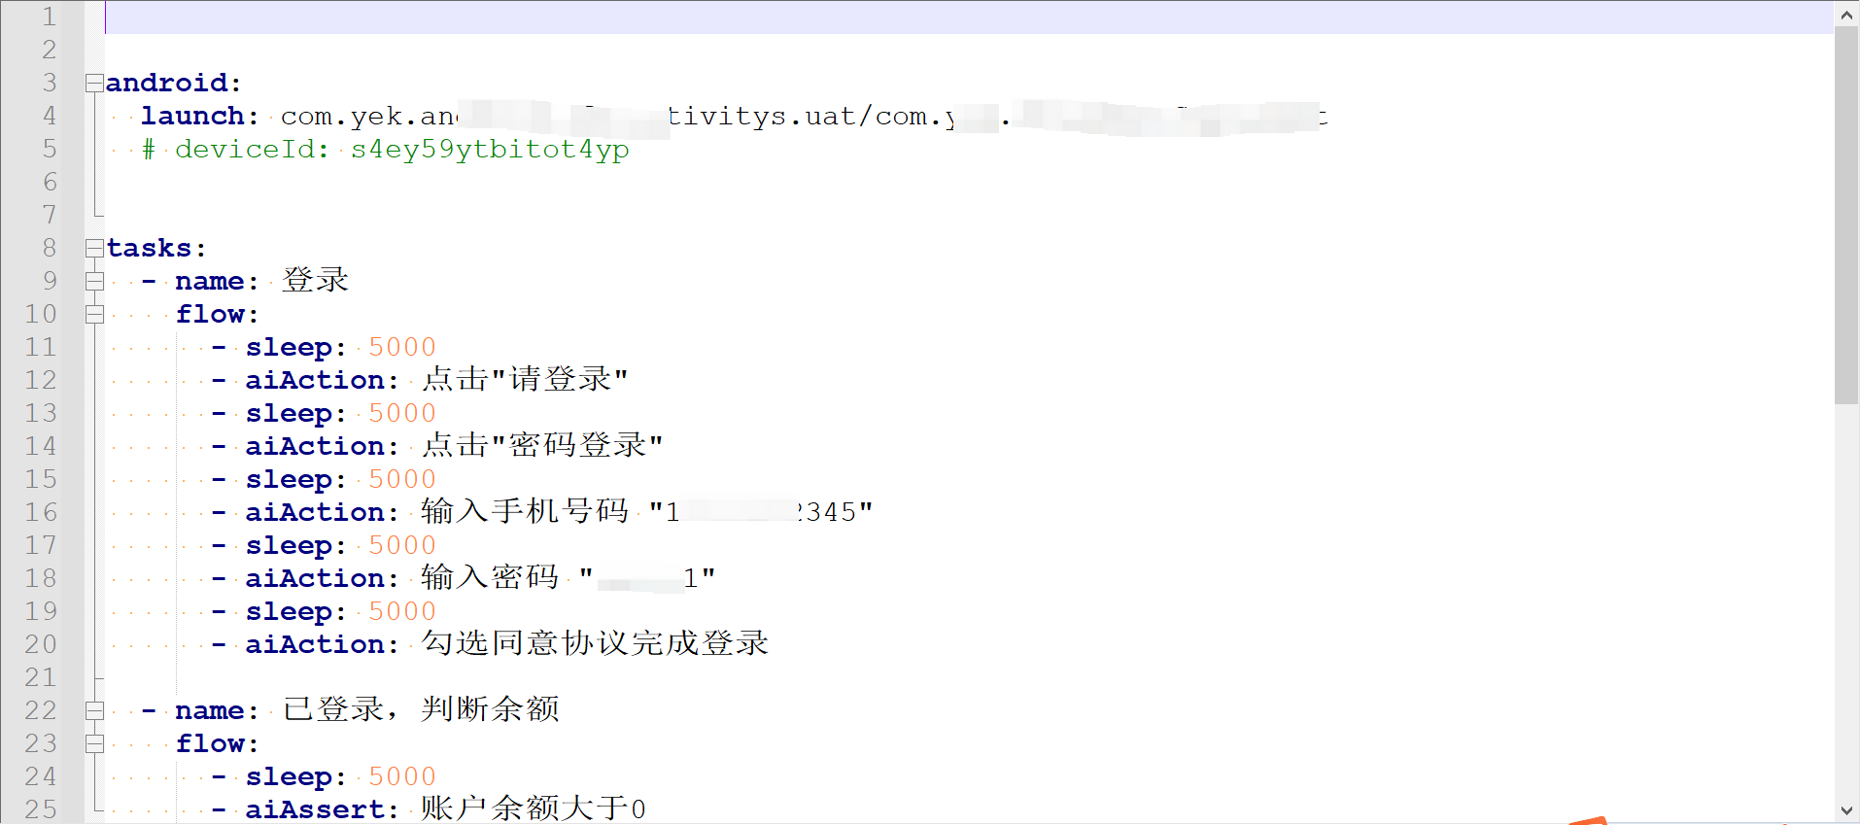Click the 5000 sleep value on line 11
This screenshot has width=1860, height=825.
click(x=402, y=347)
